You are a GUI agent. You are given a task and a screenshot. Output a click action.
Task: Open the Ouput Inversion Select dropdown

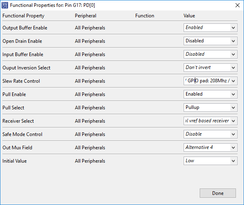[233, 68]
